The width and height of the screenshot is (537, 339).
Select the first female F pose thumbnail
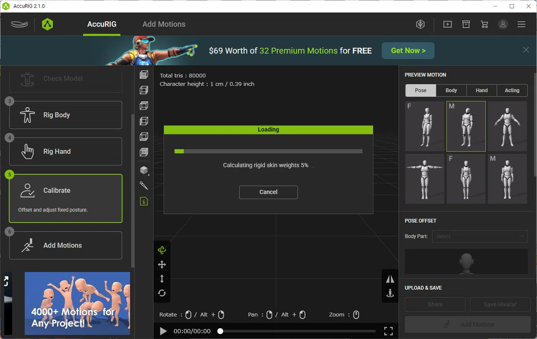click(425, 127)
